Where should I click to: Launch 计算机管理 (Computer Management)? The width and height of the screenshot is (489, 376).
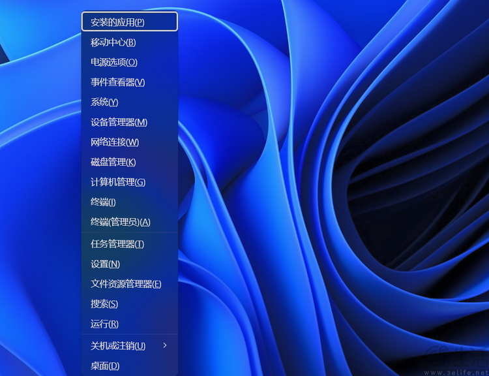click(118, 182)
